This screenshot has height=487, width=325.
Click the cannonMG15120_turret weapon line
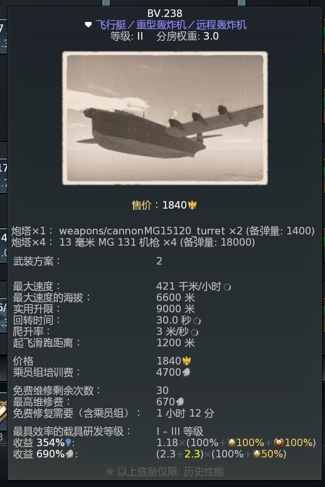(162, 231)
